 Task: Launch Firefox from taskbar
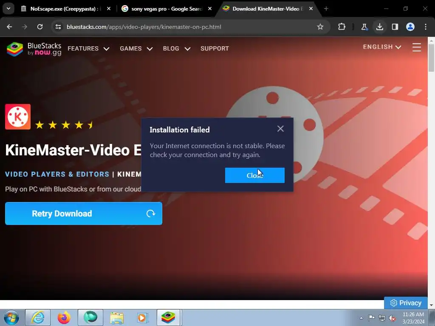coord(64,318)
